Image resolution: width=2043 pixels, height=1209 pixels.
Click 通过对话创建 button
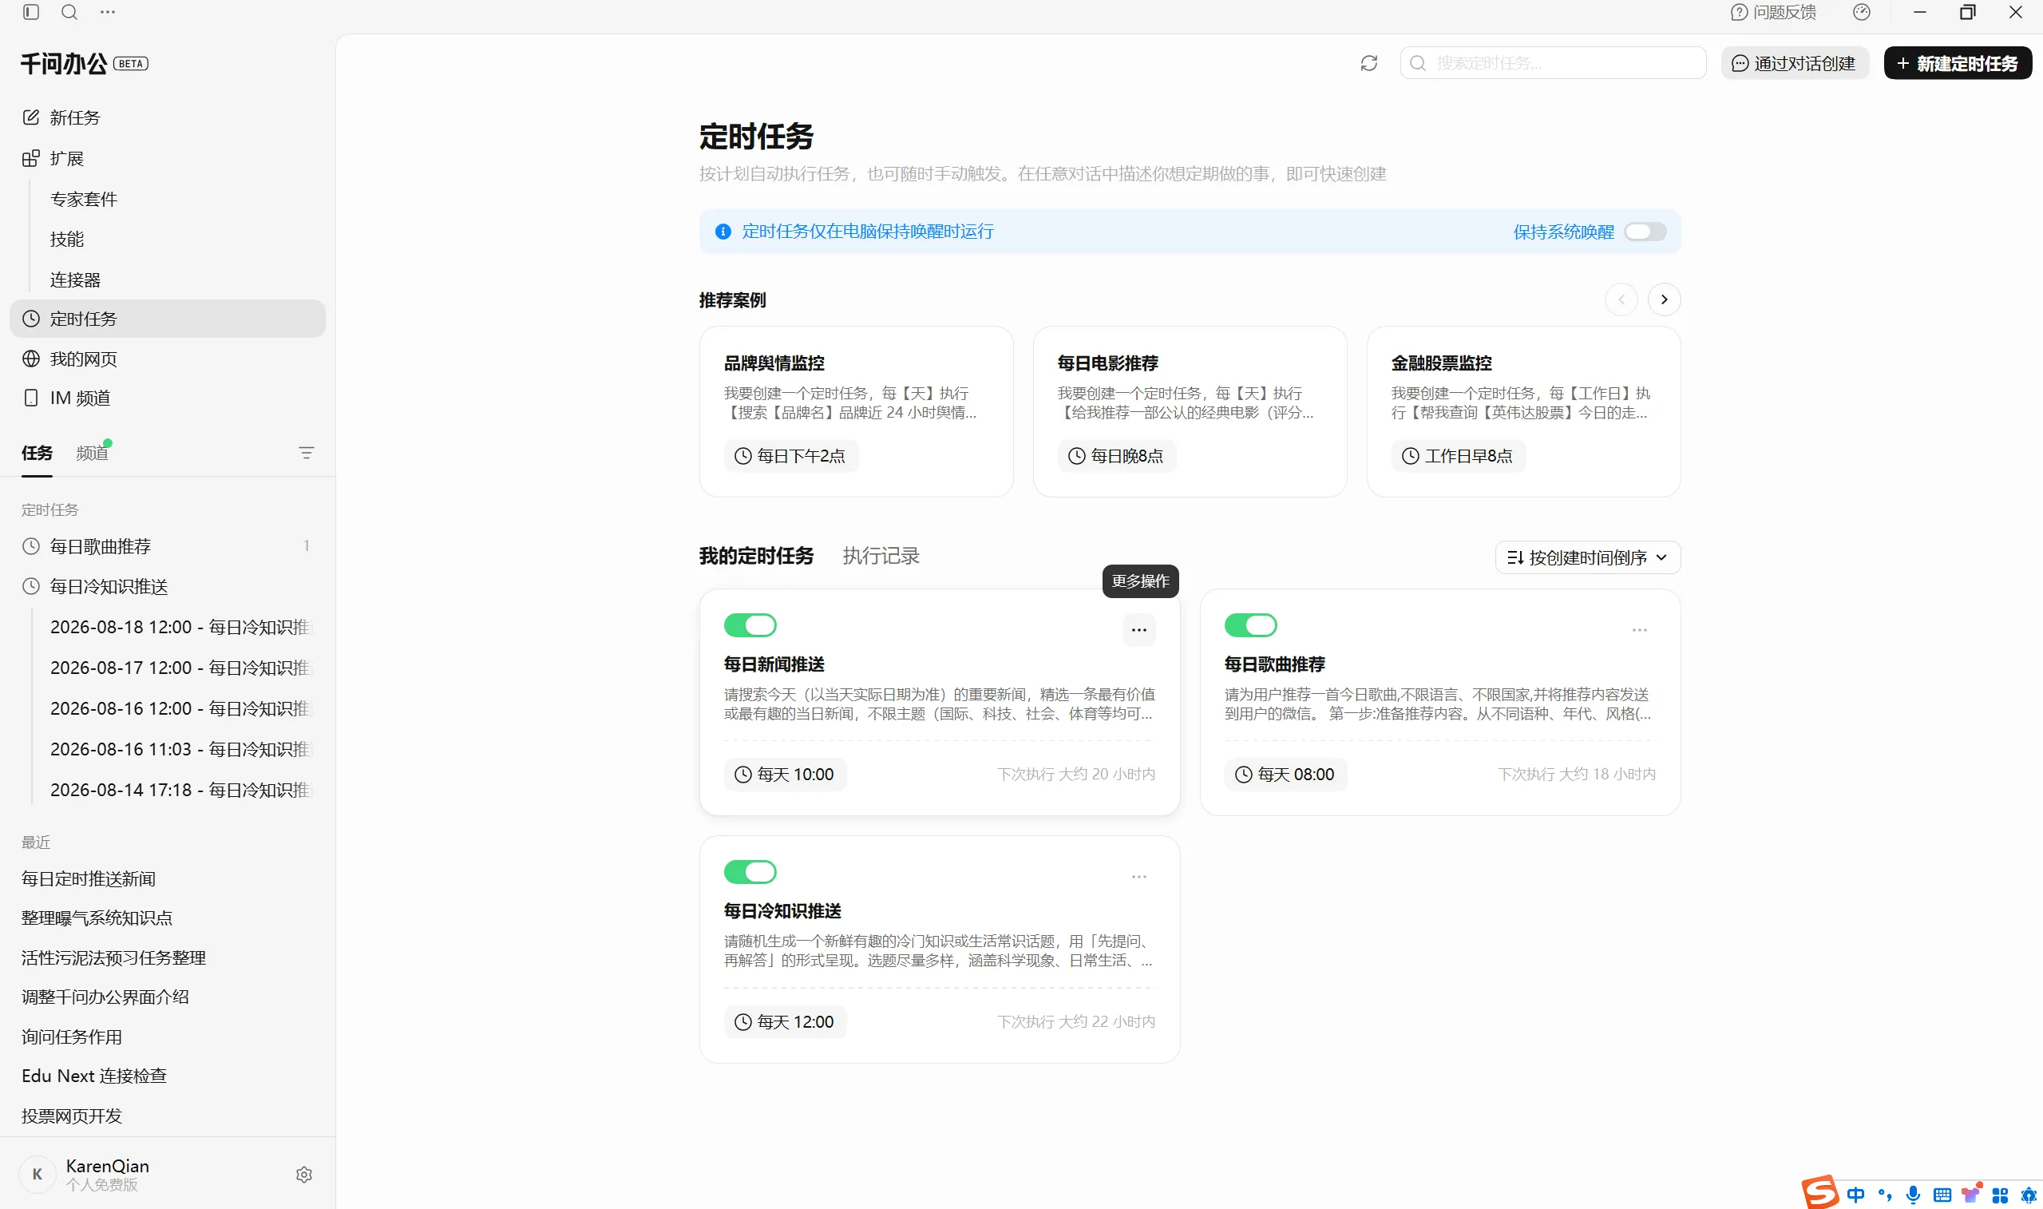(x=1794, y=63)
